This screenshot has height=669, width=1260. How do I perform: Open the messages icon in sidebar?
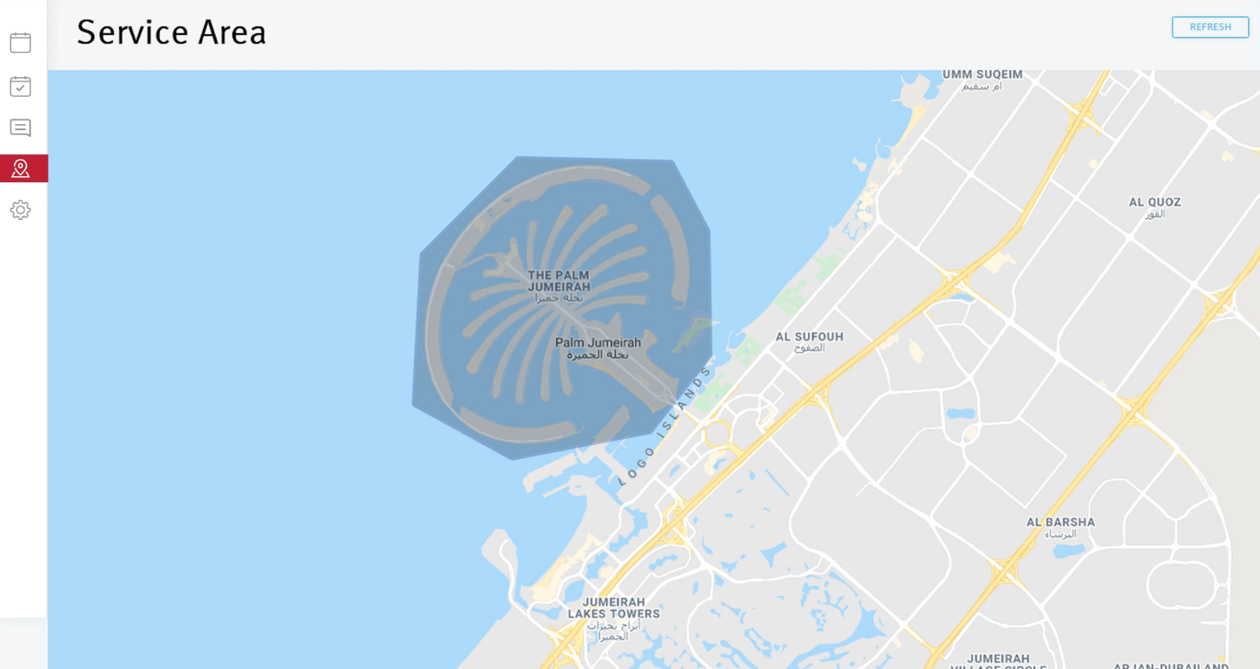(x=21, y=127)
